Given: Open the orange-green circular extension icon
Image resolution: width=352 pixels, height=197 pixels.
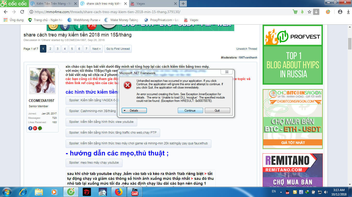Looking at the screenshot, I should [328, 12].
